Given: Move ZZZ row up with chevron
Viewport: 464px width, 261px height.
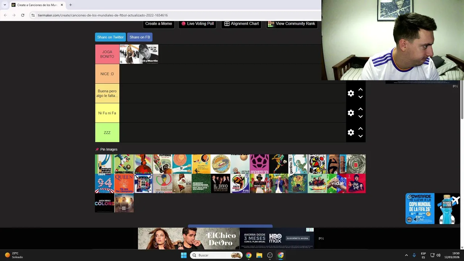Looking at the screenshot, I should click(x=360, y=128).
